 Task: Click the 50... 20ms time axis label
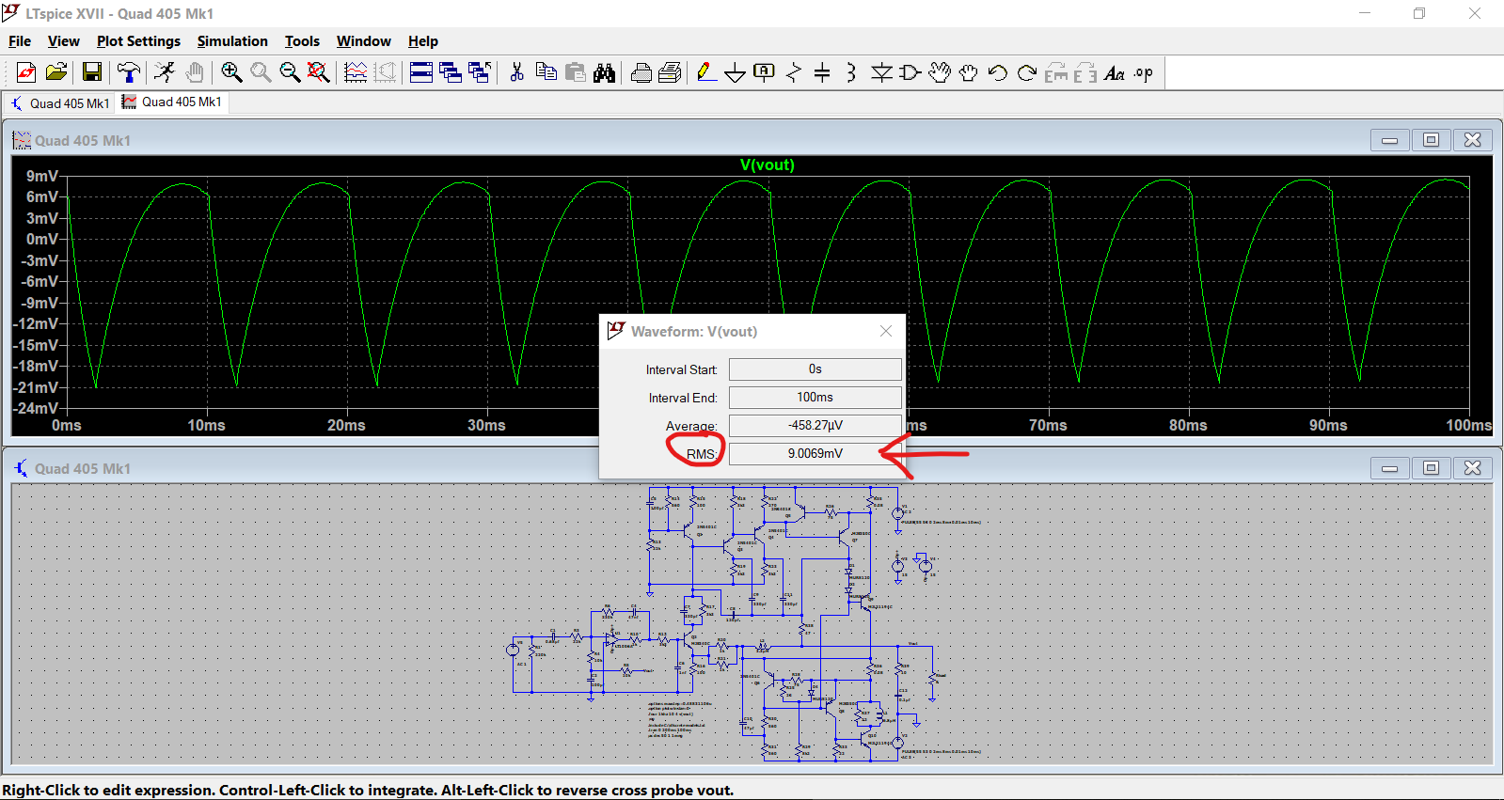pyautogui.click(x=346, y=426)
